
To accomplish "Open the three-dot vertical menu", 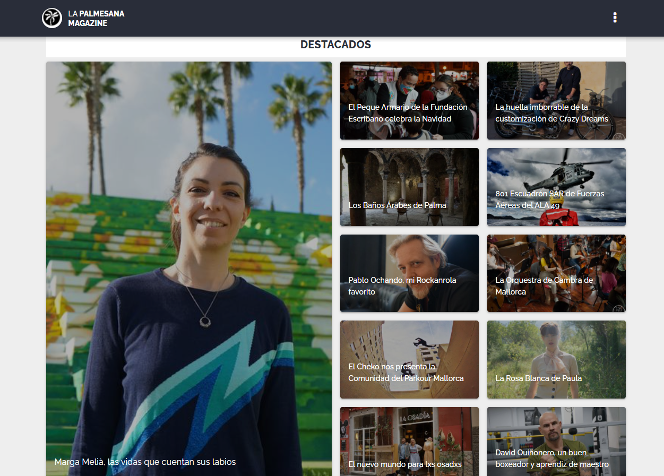I will pos(615,18).
